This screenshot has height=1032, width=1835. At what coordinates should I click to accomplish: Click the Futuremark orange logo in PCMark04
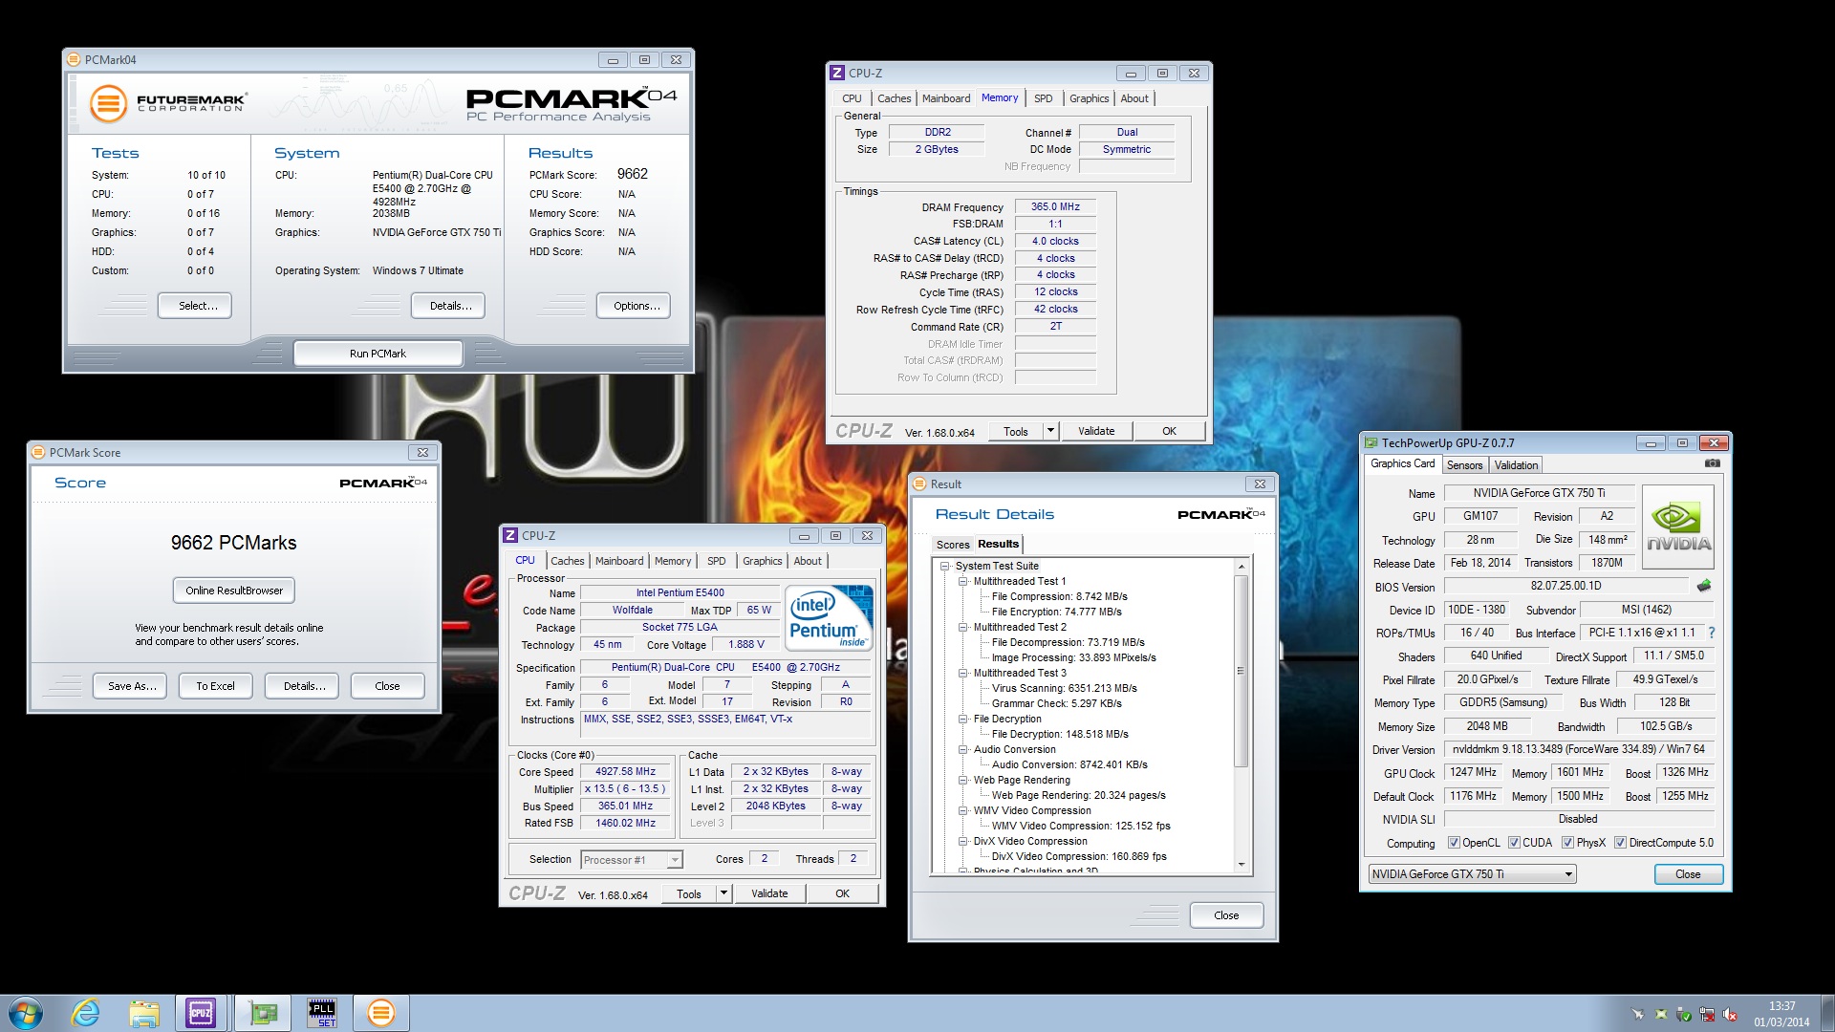point(109,103)
